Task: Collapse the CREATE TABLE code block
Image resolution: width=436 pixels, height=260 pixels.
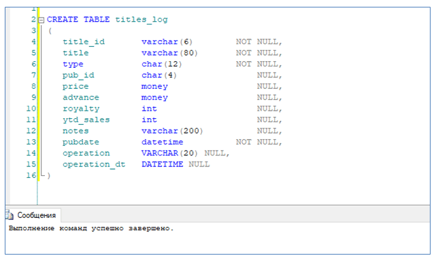Action: click(x=41, y=20)
